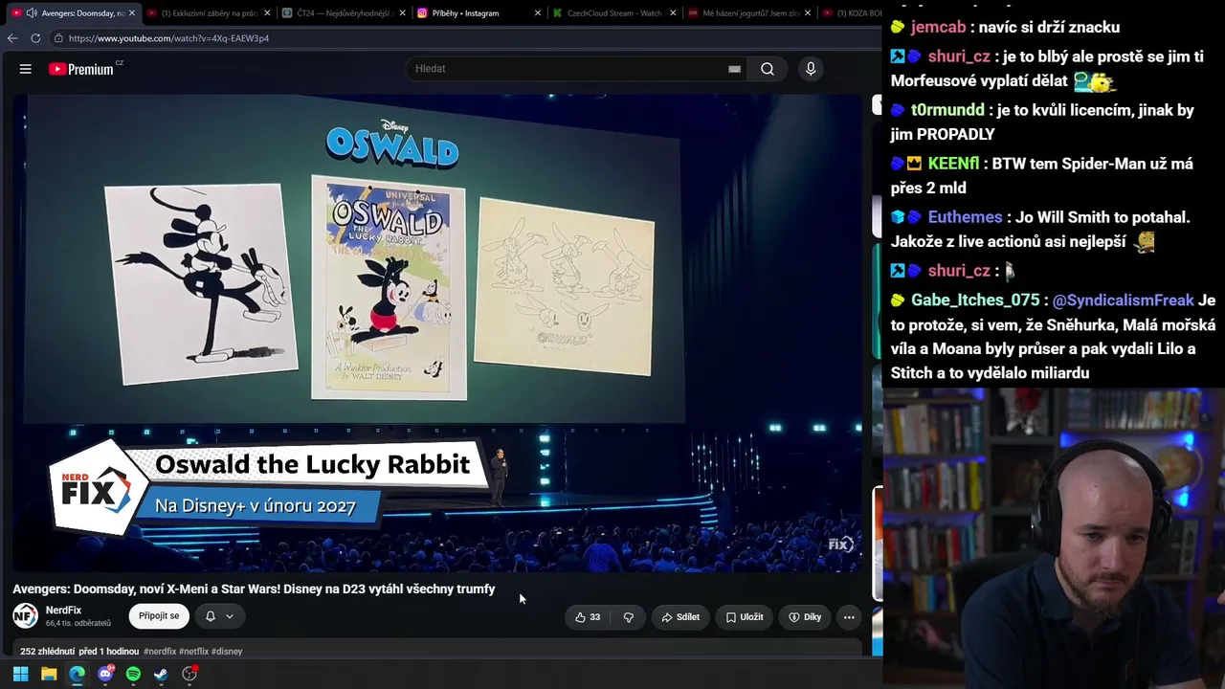Close the Avengers: Doomsday tab

tap(132, 13)
